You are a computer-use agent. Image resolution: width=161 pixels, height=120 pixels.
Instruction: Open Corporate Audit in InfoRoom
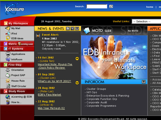[x=97, y=102]
